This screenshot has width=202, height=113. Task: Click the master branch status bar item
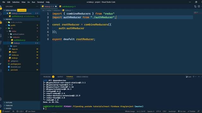tap(6, 111)
